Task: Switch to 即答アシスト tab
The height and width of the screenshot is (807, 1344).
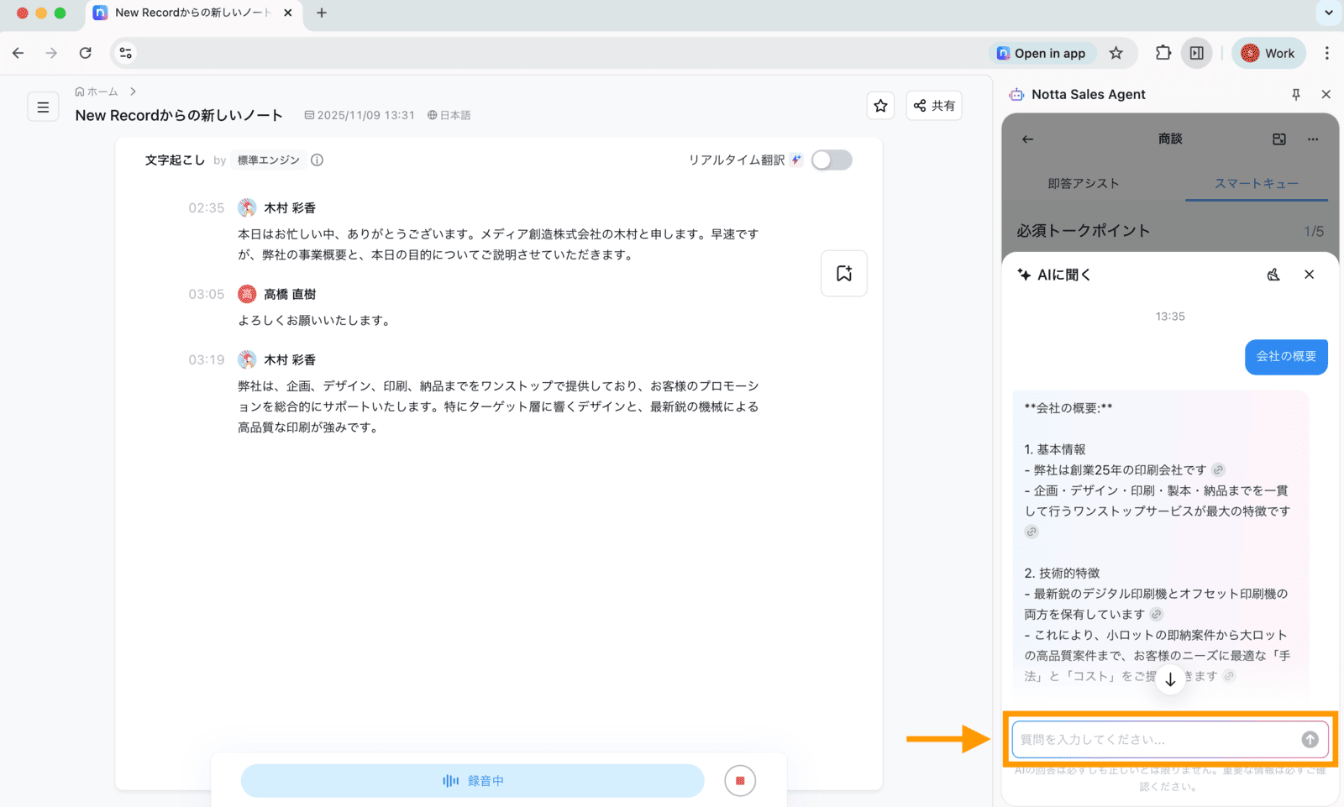Action: coord(1083,183)
